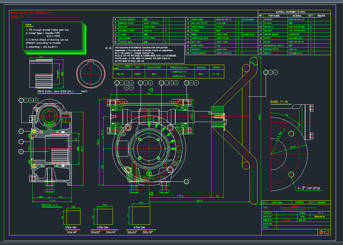Select balloon callout 7 on the left side view

tap(20, 142)
